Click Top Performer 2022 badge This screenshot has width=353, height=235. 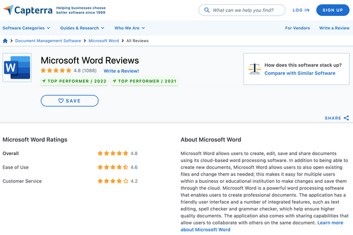click(74, 81)
